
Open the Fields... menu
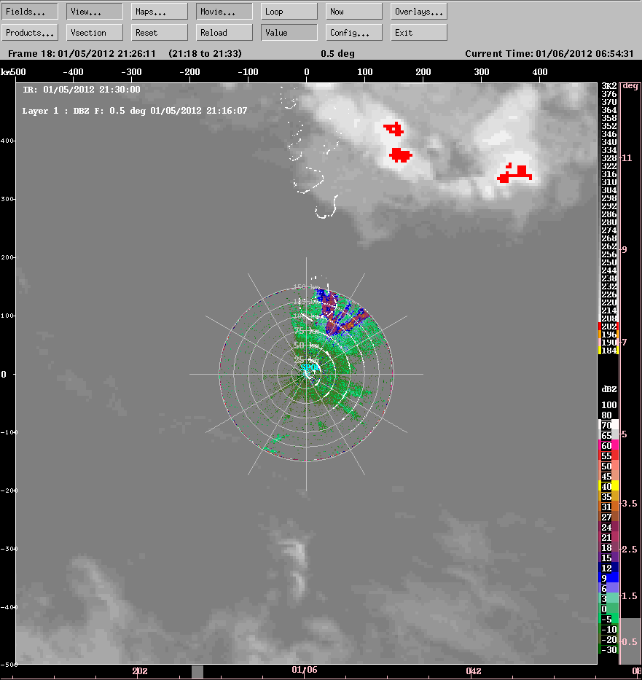pos(30,12)
